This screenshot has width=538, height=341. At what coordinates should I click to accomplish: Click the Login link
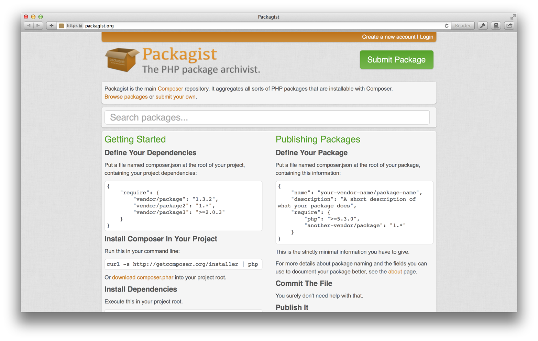tap(426, 37)
